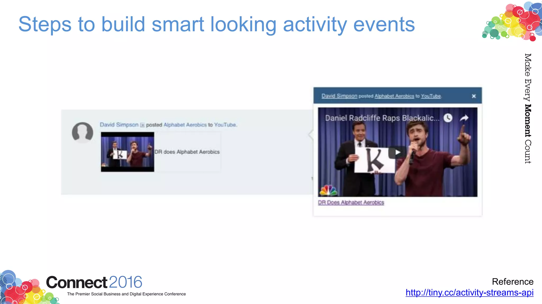
Task: Open the tiny.cc activity-streams-api reference link
Action: click(x=469, y=292)
